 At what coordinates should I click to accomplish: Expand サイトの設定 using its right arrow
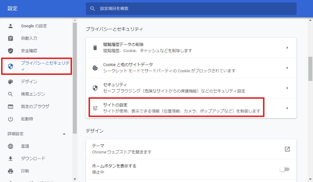pyautogui.click(x=287, y=108)
